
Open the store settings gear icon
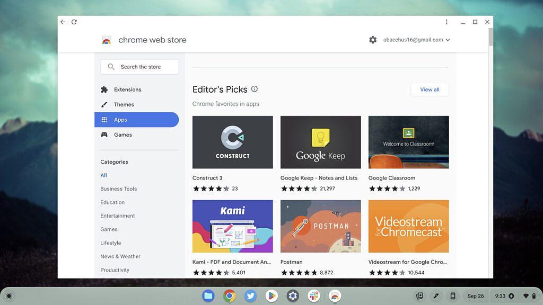coord(373,40)
